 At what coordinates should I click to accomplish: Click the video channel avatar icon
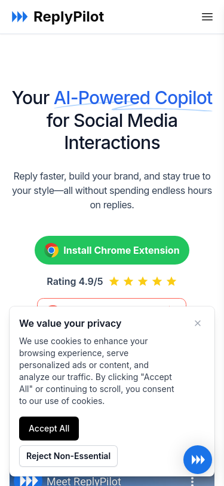pyautogui.click(x=28, y=481)
